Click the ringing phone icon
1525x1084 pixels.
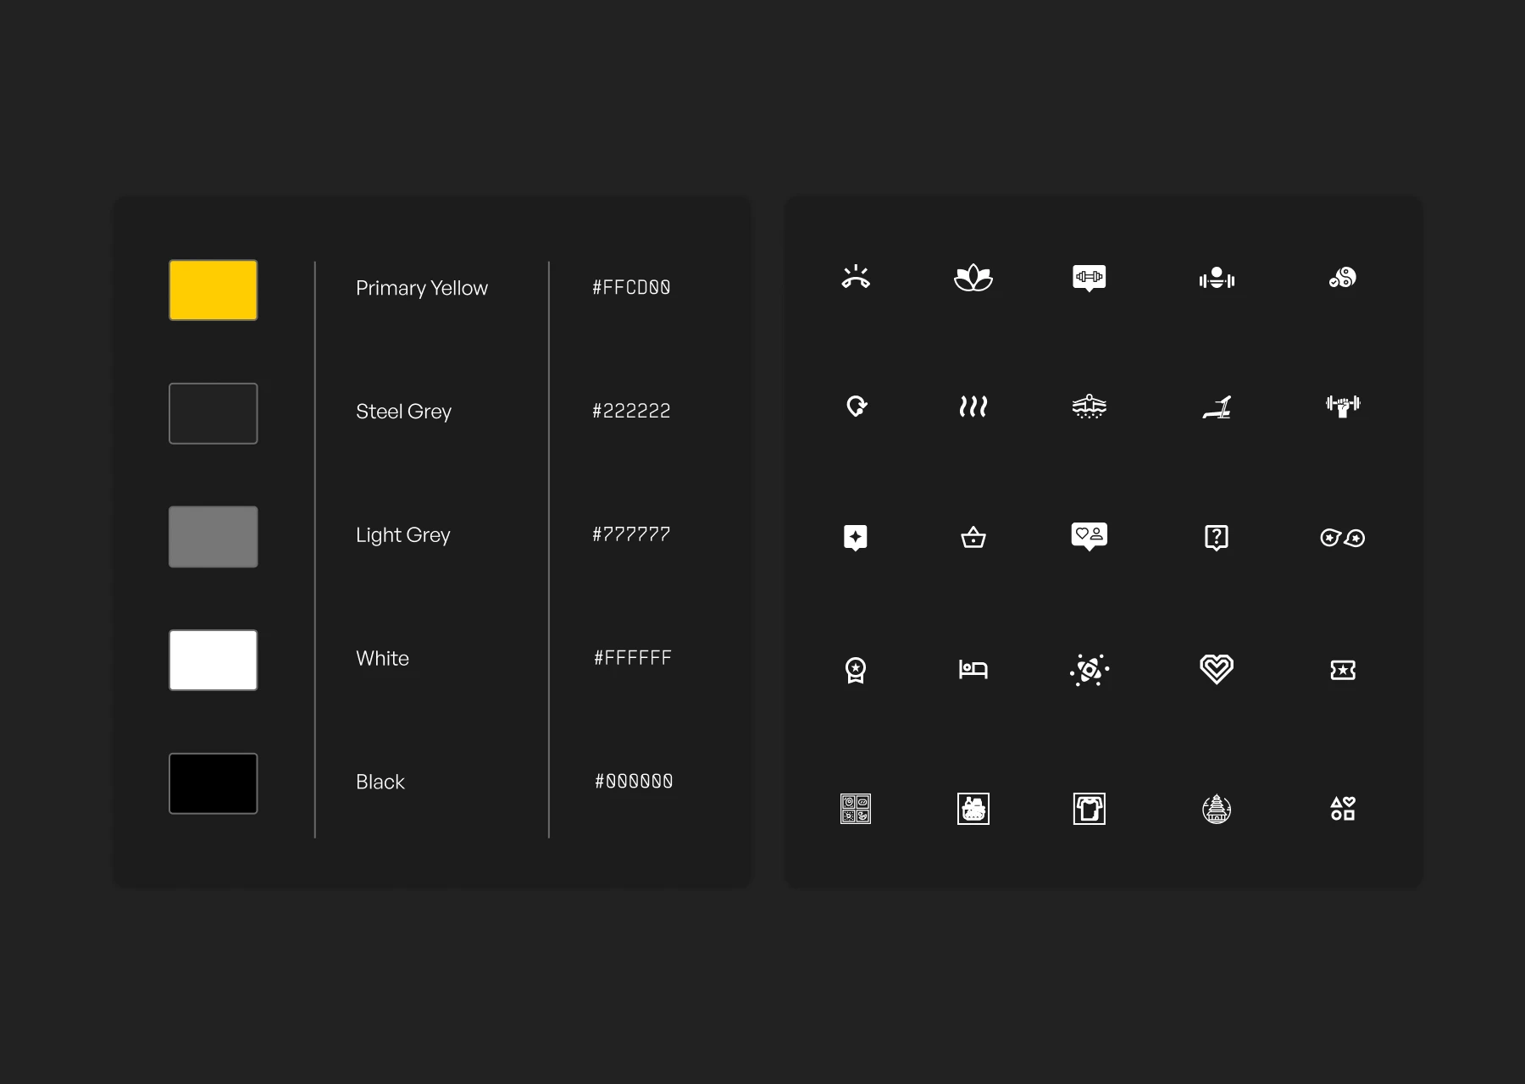click(856, 277)
